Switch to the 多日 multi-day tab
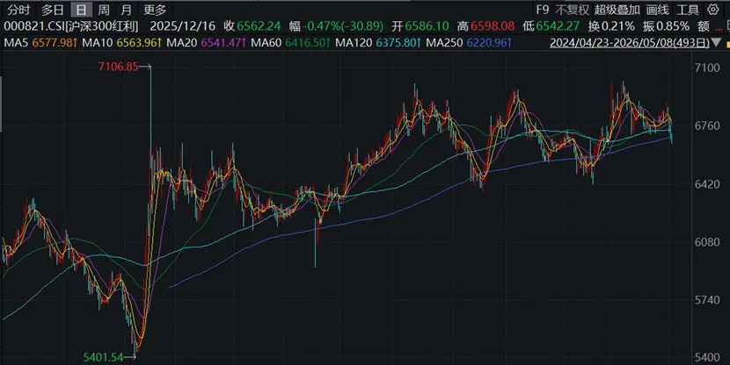The height and width of the screenshot is (365, 730). click(x=52, y=10)
